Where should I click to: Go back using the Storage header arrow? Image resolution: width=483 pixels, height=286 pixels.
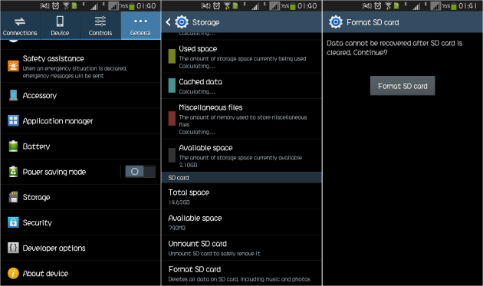(168, 22)
